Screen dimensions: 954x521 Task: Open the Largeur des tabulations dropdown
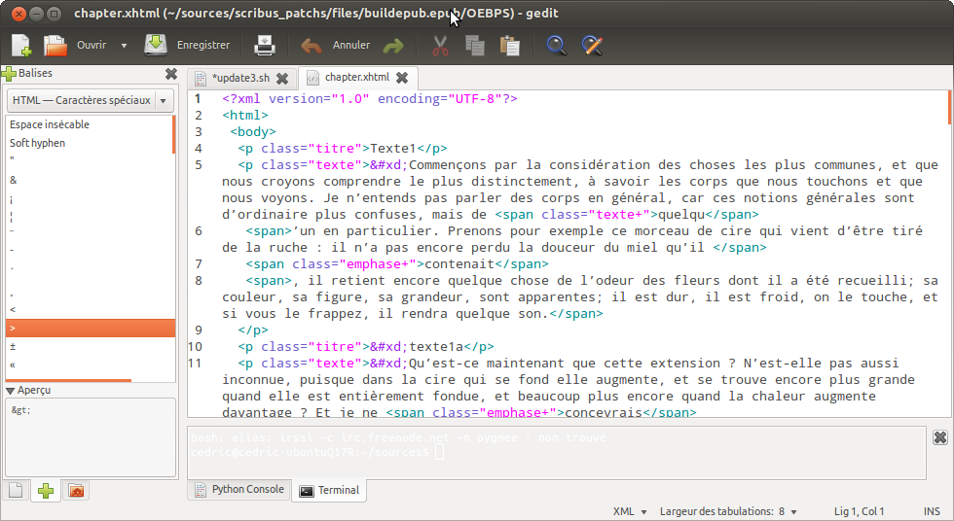pyautogui.click(x=728, y=511)
